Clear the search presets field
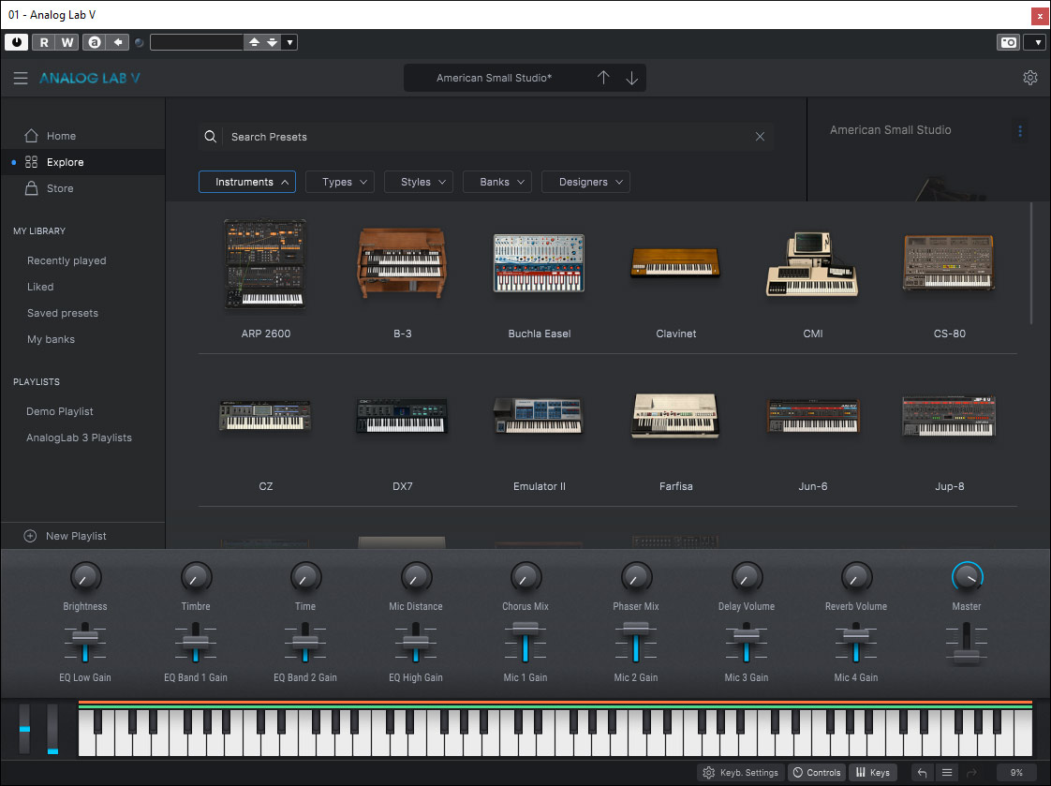1051x786 pixels. (x=760, y=137)
